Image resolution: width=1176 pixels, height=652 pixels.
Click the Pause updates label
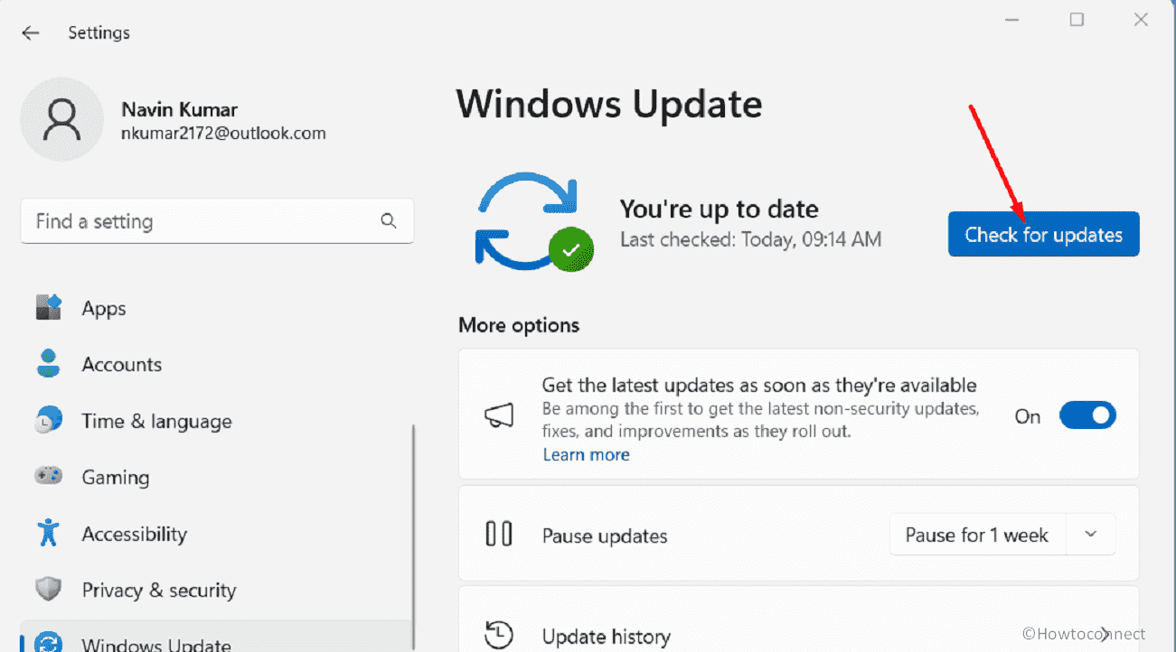605,536
